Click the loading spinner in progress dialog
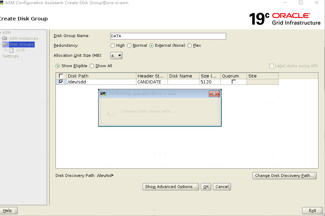Image resolution: width=325 pixels, height=216 pixels. 111,113
